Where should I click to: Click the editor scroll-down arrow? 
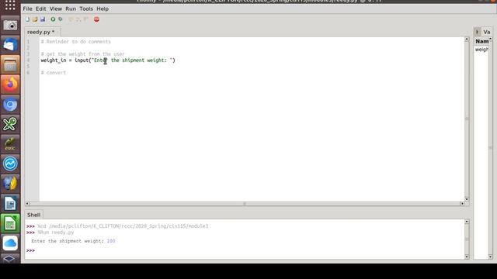coord(467,199)
